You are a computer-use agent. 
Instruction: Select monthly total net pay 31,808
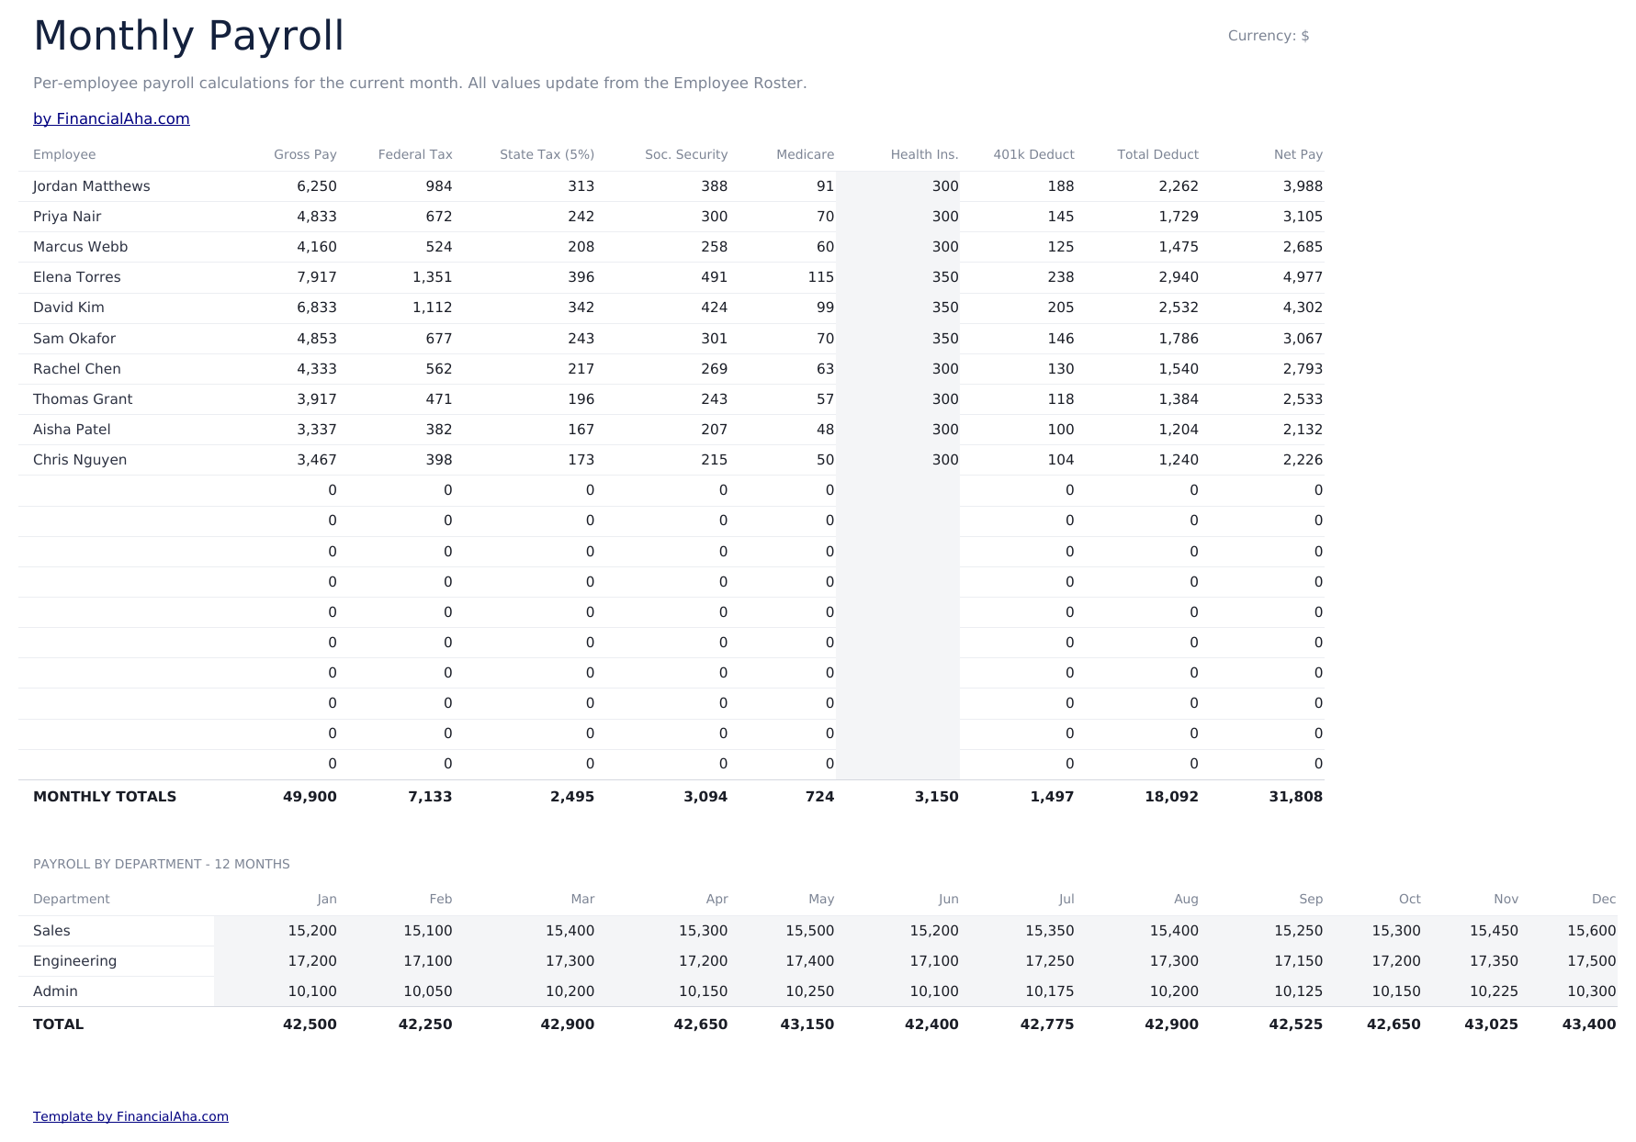tap(1296, 797)
